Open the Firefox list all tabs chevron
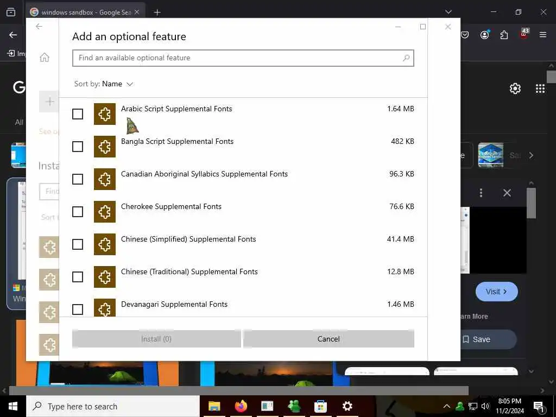The height and width of the screenshot is (417, 556). click(448, 12)
